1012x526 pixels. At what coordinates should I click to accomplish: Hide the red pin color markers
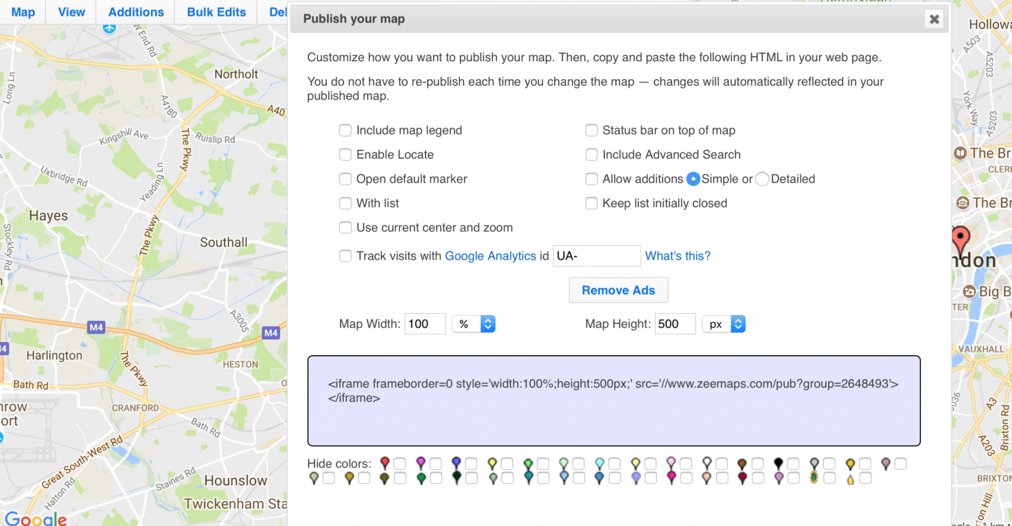click(x=399, y=463)
